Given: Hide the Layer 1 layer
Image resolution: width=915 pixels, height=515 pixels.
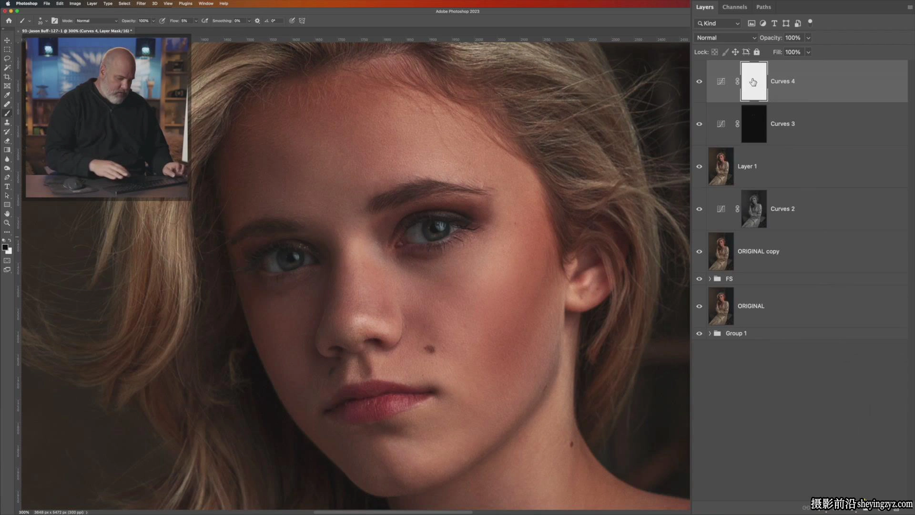Looking at the screenshot, I should point(699,166).
